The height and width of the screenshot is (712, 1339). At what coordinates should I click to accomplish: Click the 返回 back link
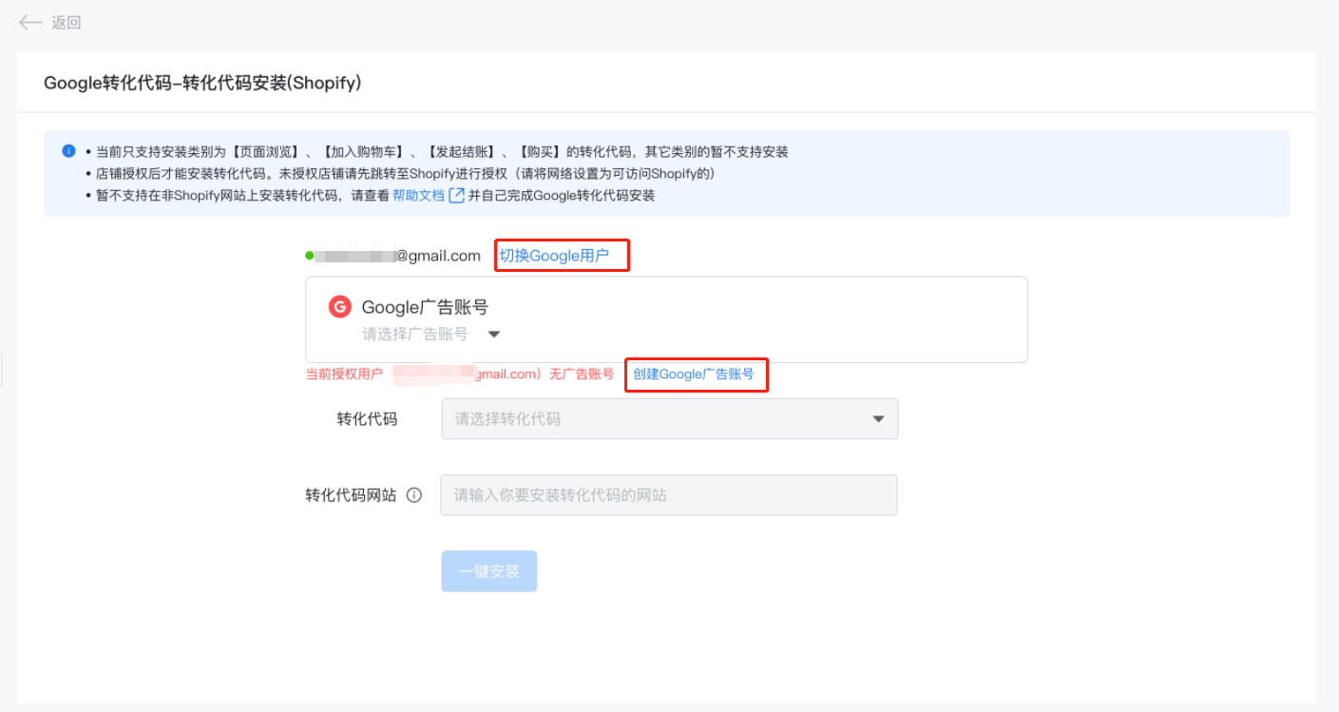tap(67, 23)
